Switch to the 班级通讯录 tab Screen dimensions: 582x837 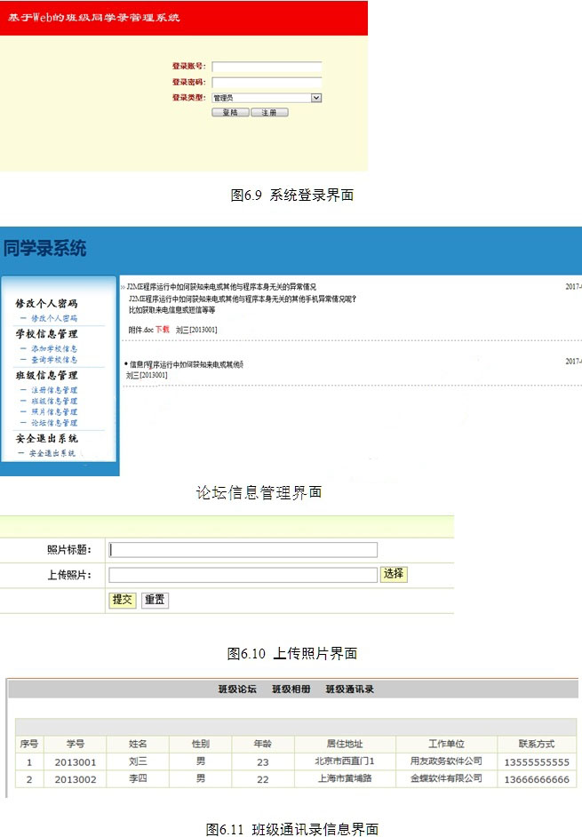(x=349, y=689)
